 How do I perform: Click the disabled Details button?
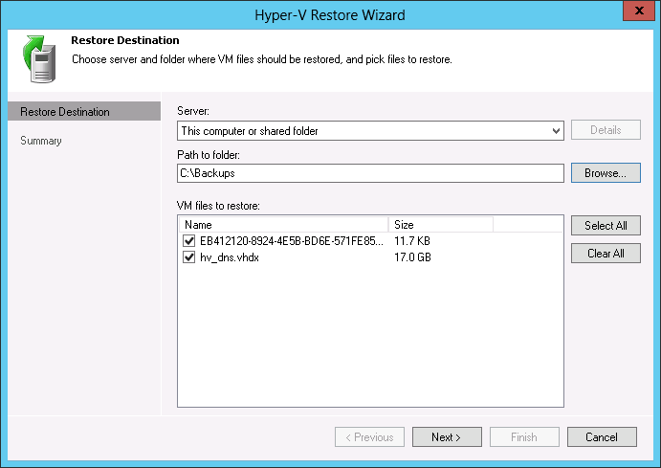pos(606,130)
